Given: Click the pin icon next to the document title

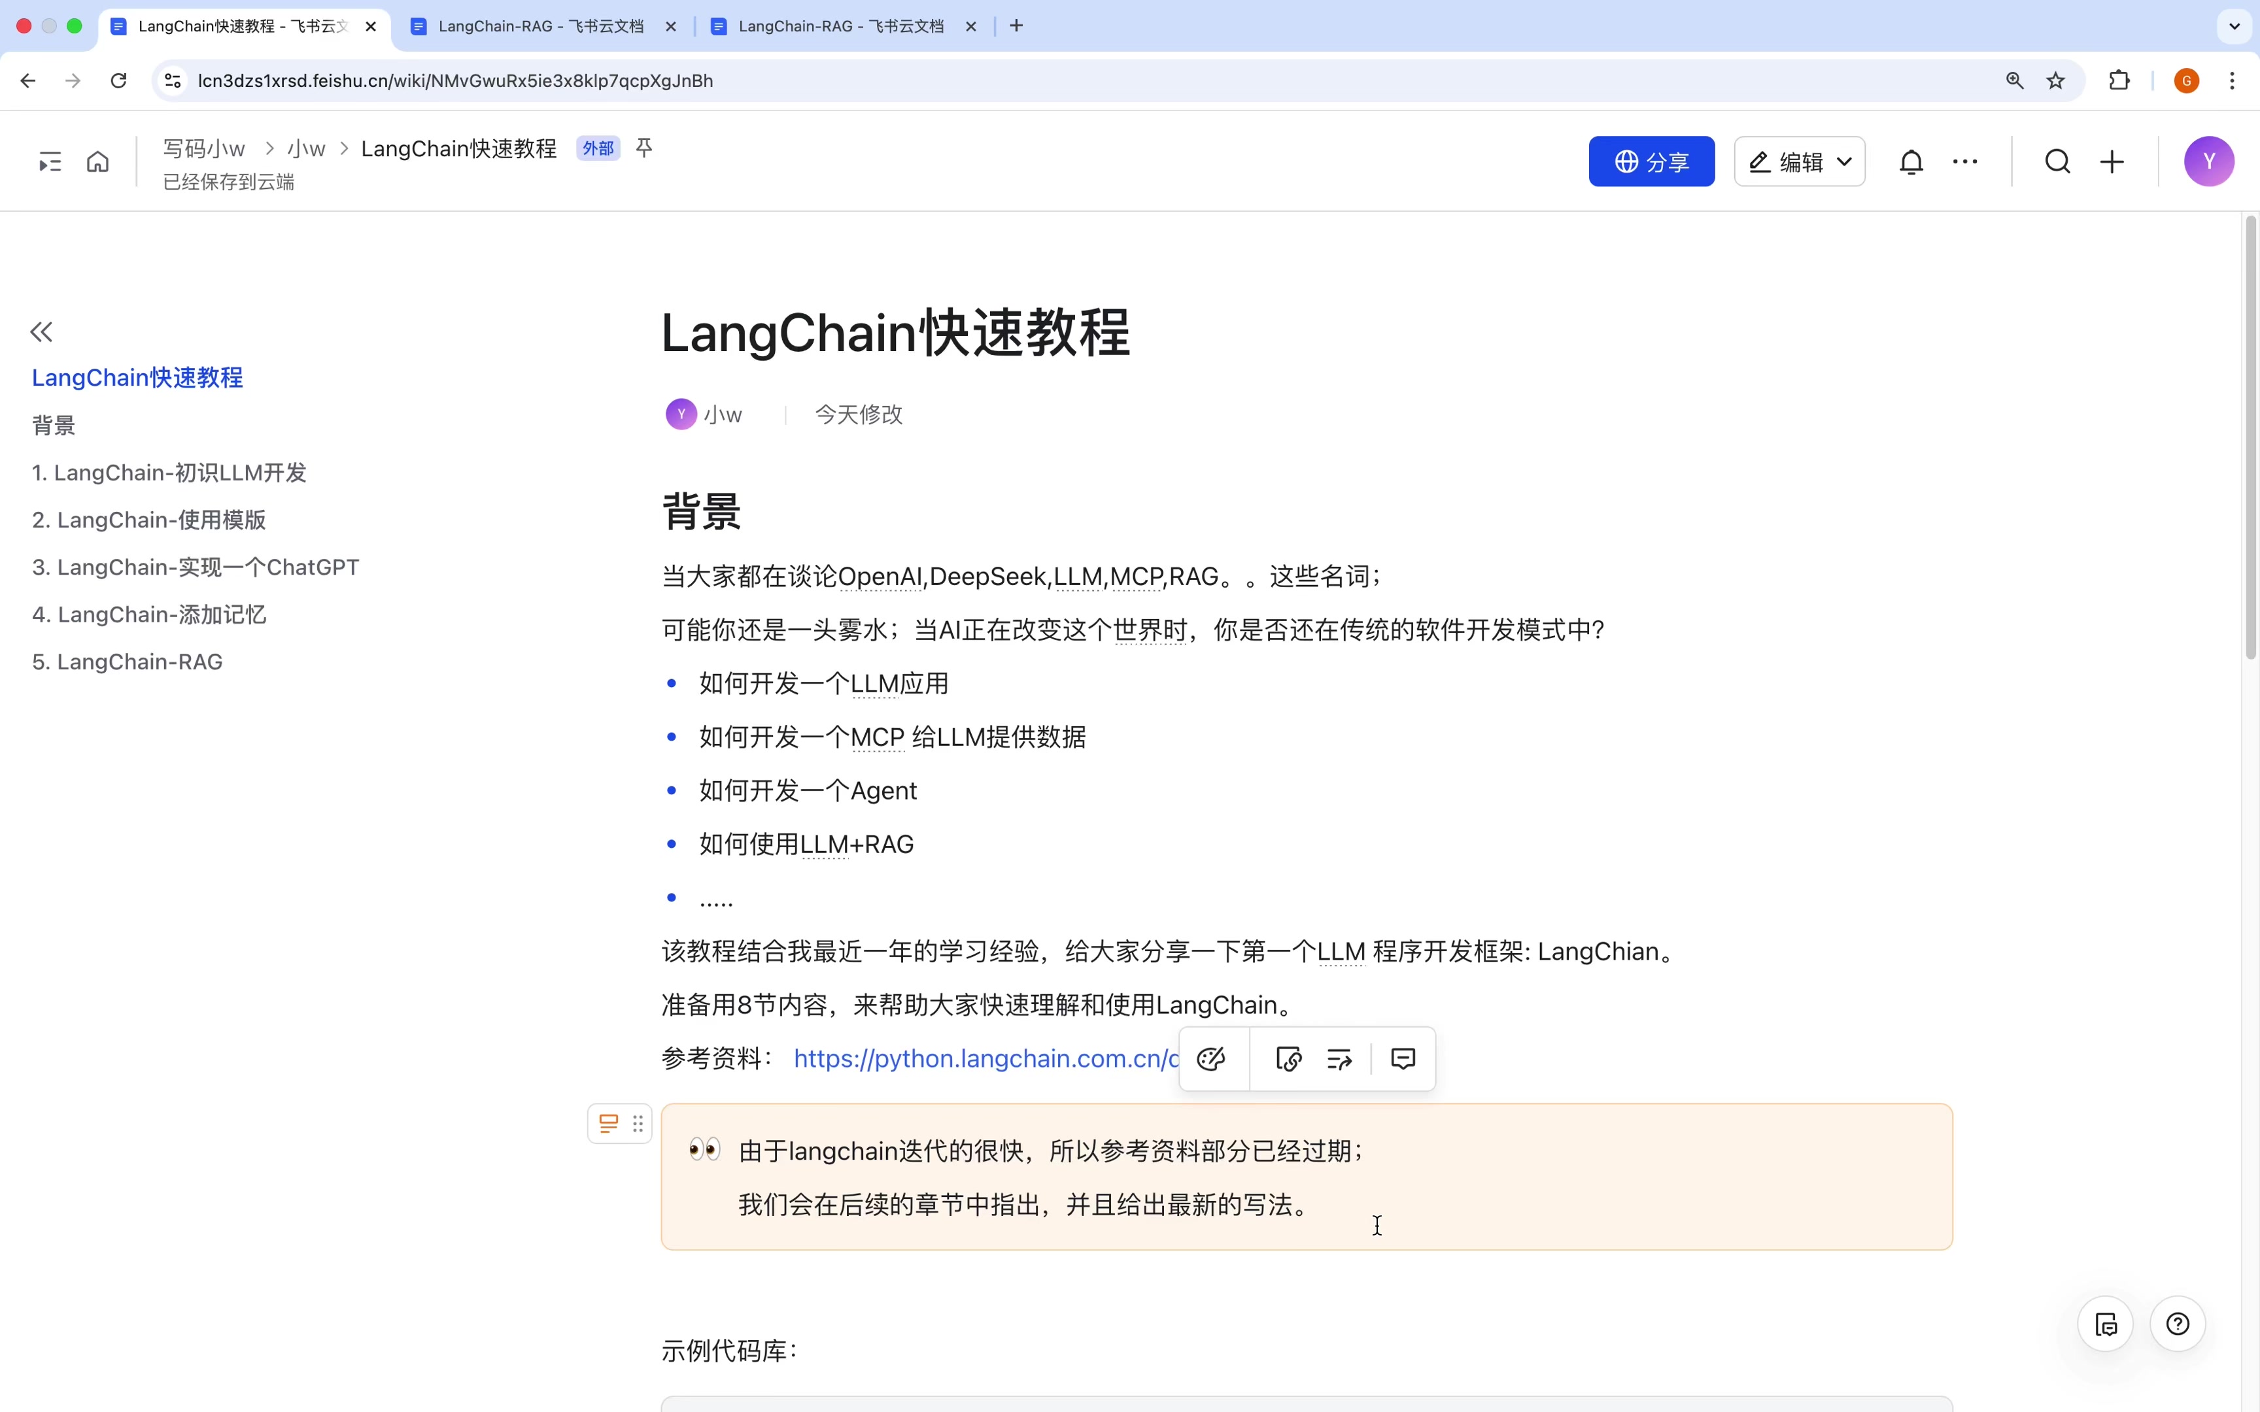Looking at the screenshot, I should 644,146.
